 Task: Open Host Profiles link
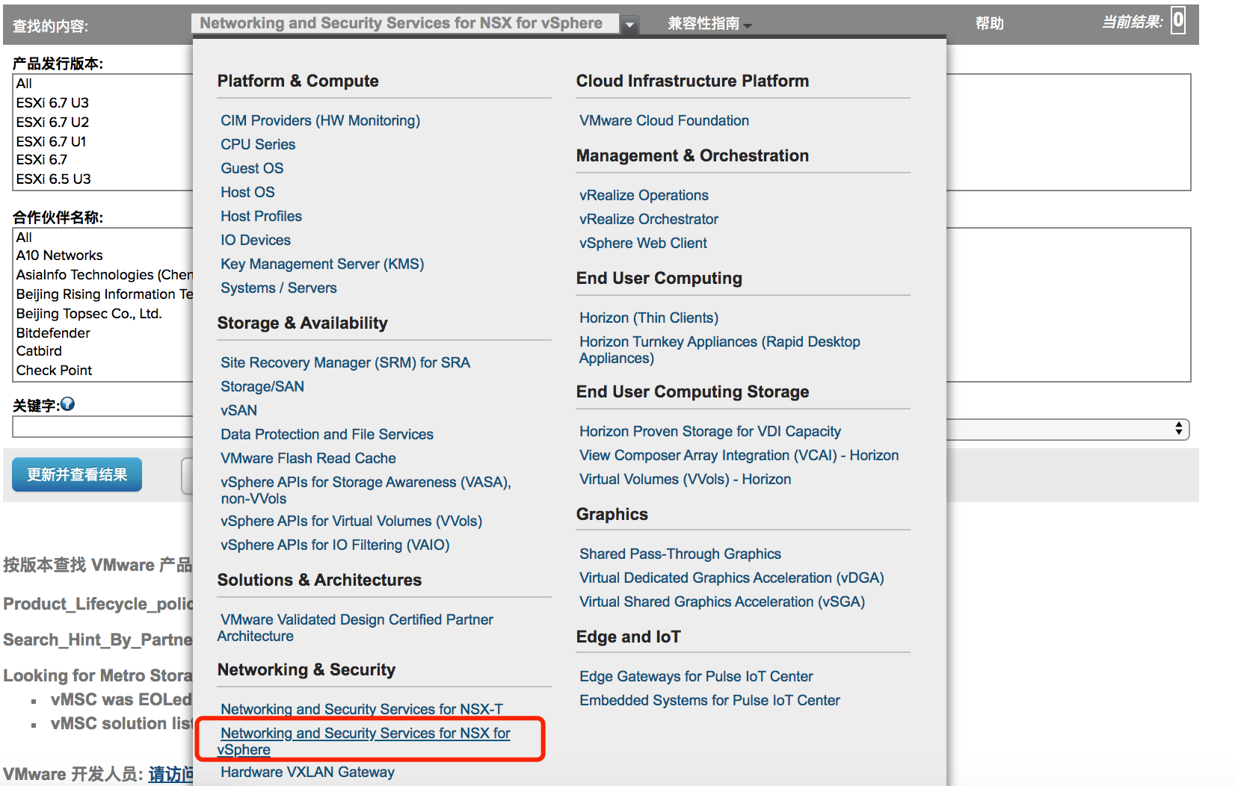click(261, 216)
